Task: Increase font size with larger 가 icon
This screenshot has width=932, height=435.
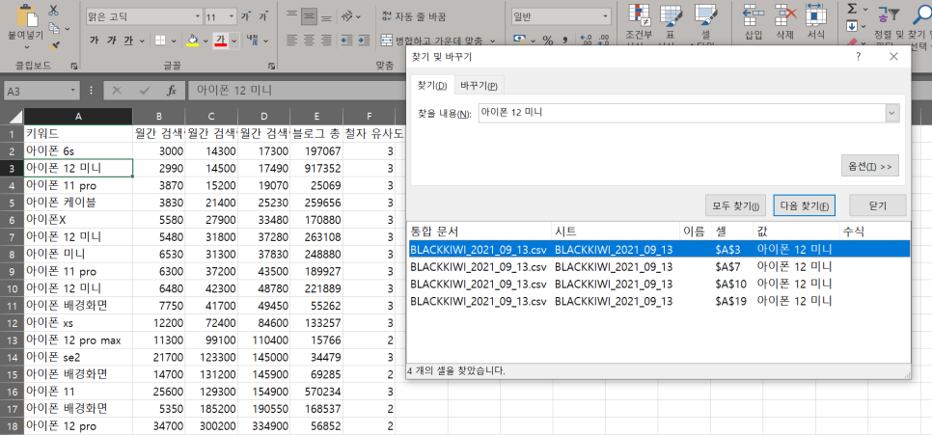Action: 247,16
